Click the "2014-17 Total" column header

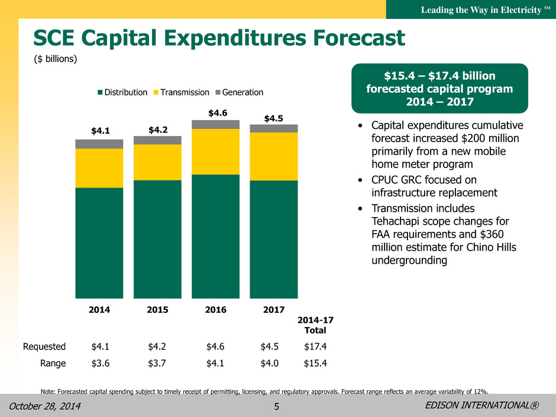(315, 325)
